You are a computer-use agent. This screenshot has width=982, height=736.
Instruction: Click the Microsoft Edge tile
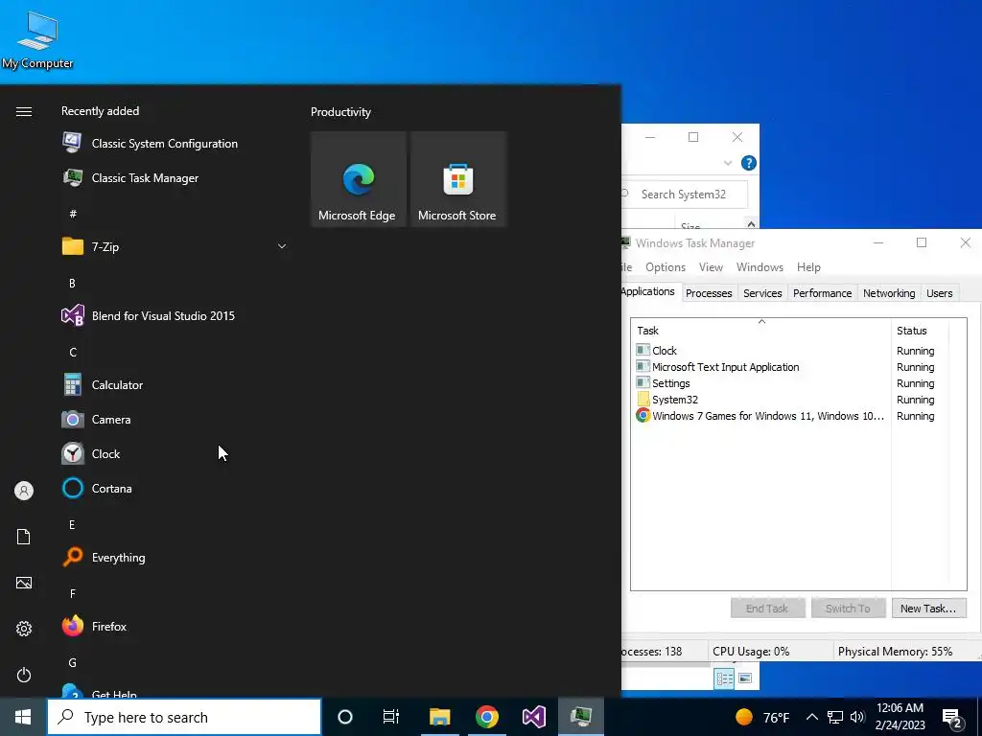[x=359, y=179]
